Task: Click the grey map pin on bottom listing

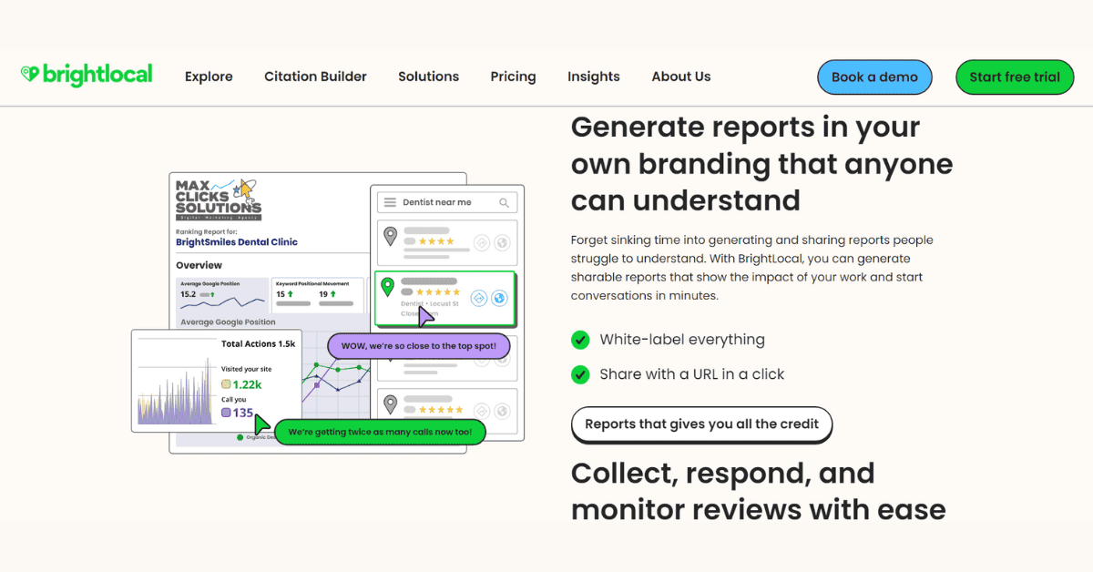Action: (390, 403)
